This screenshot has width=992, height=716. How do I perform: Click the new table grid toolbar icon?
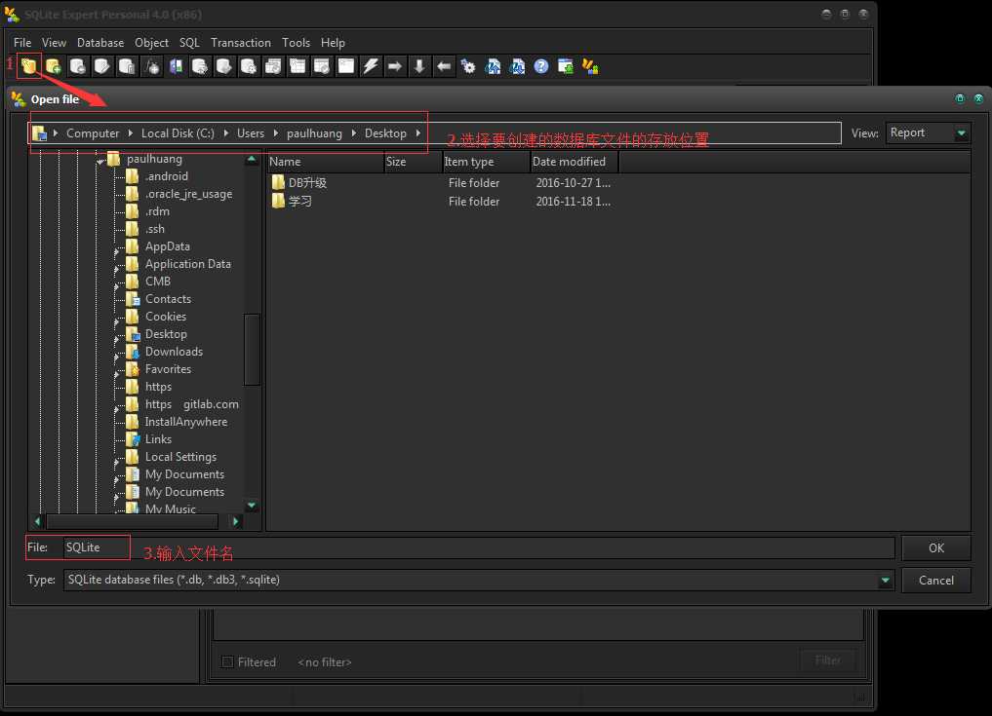pyautogui.click(x=298, y=65)
